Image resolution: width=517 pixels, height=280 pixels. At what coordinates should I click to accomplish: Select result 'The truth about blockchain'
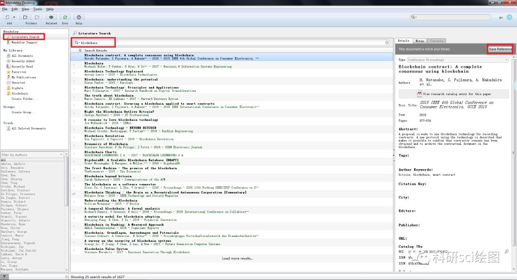[x=232, y=97]
